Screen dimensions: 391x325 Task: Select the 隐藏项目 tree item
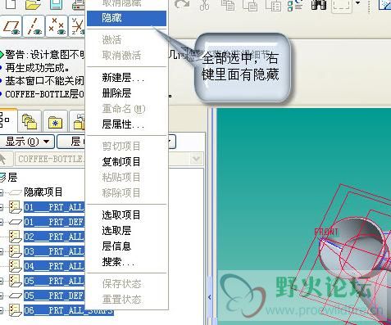click(43, 192)
